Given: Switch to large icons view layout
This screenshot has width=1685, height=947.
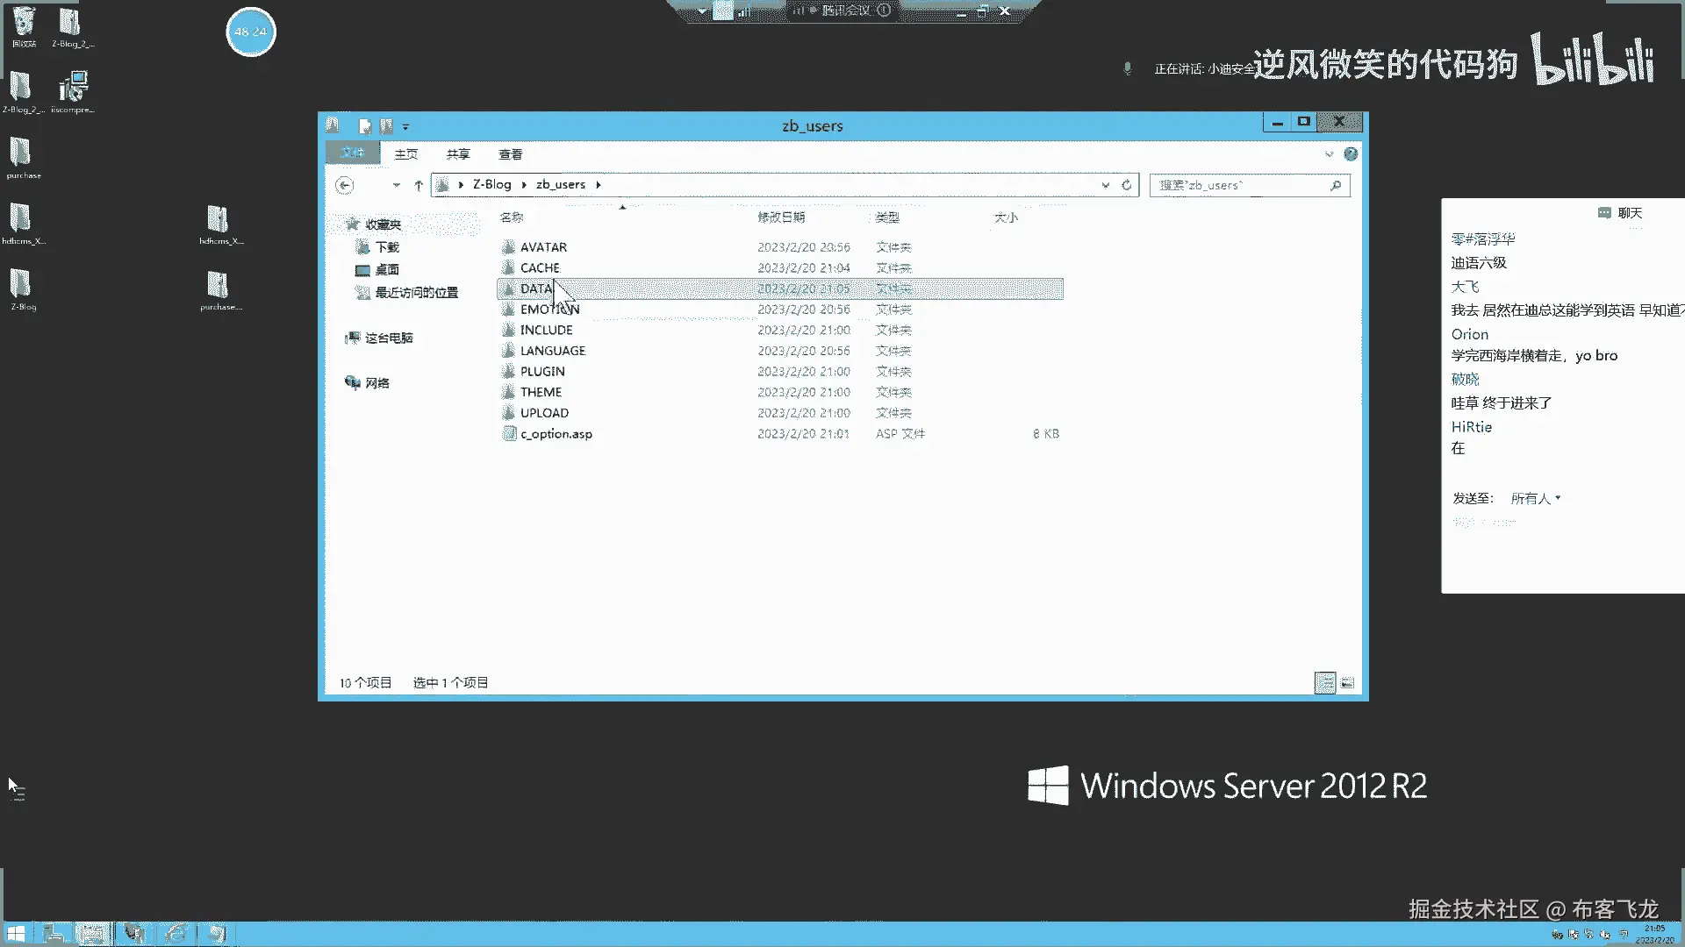Looking at the screenshot, I should coord(1347,682).
